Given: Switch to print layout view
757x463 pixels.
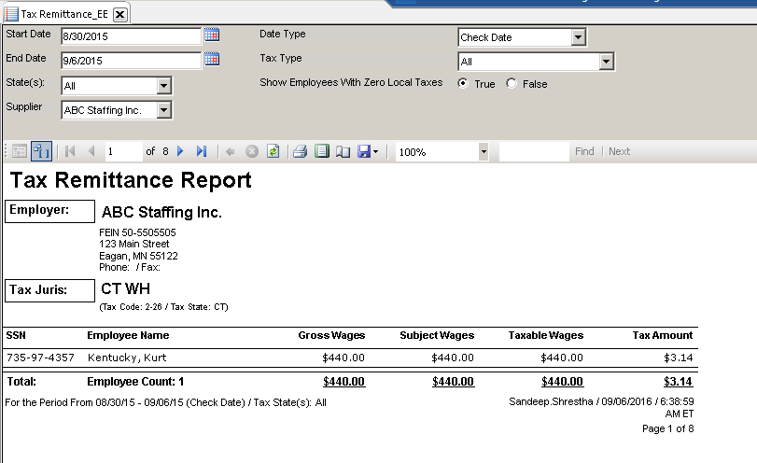Looking at the screenshot, I should (x=321, y=151).
